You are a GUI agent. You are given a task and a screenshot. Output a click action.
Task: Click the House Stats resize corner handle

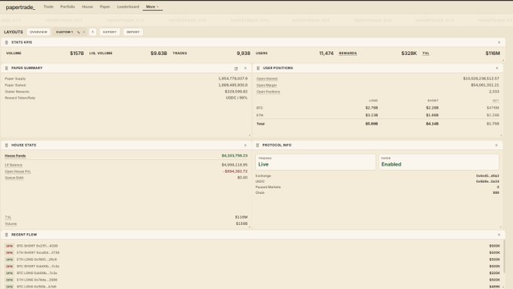coord(249,226)
